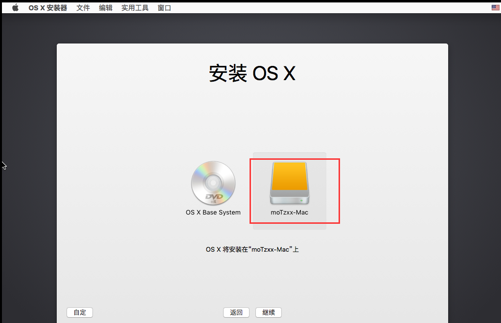The height and width of the screenshot is (323, 501).
Task: Select the OS X Base System DVD icon
Action: 213,183
